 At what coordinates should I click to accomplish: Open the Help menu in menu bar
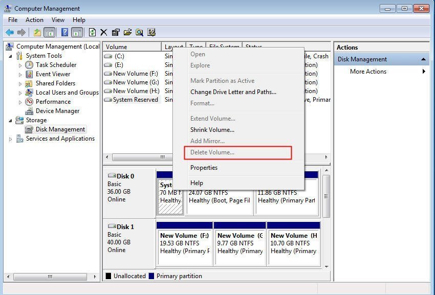click(x=79, y=20)
